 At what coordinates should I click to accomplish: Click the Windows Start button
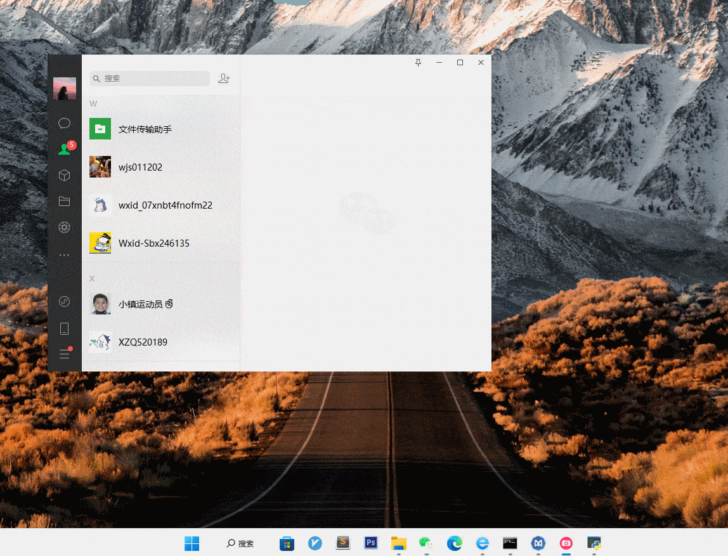pos(192,543)
